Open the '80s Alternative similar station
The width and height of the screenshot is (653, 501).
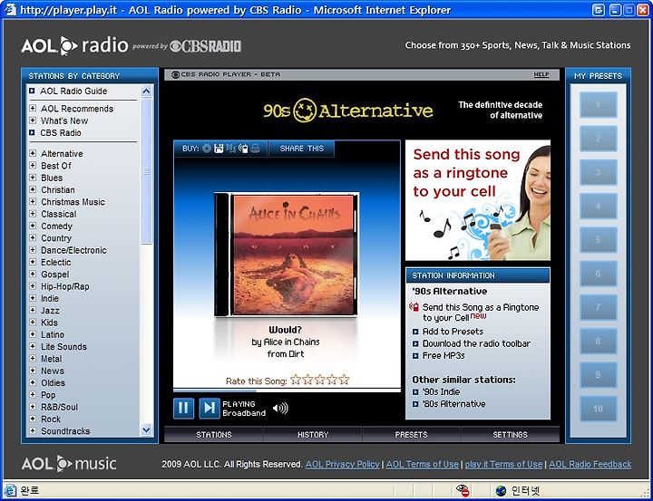pos(454,404)
